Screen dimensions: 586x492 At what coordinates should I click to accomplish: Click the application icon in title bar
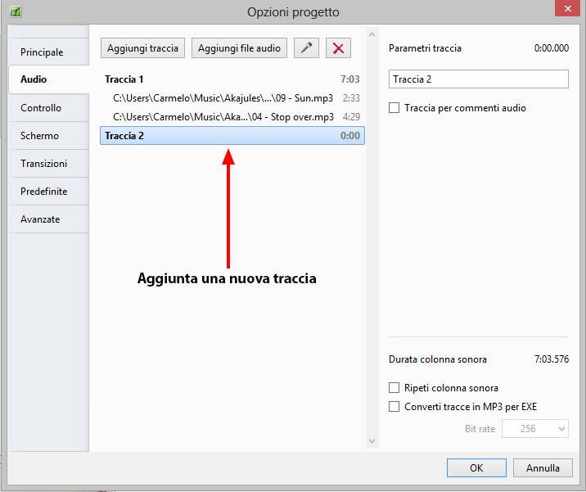[x=15, y=12]
